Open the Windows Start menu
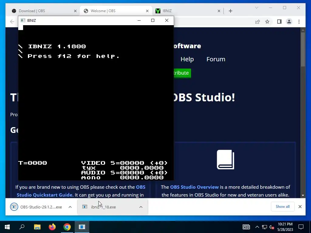 7,227
